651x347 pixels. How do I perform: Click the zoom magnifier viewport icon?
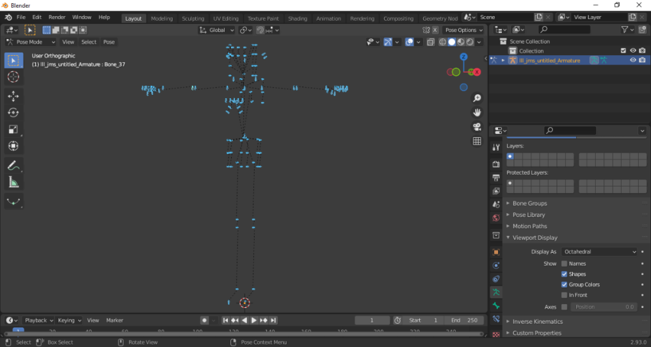pyautogui.click(x=477, y=98)
